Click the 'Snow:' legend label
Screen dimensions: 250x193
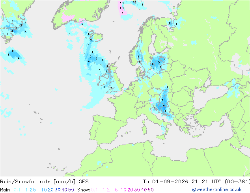[84, 190]
